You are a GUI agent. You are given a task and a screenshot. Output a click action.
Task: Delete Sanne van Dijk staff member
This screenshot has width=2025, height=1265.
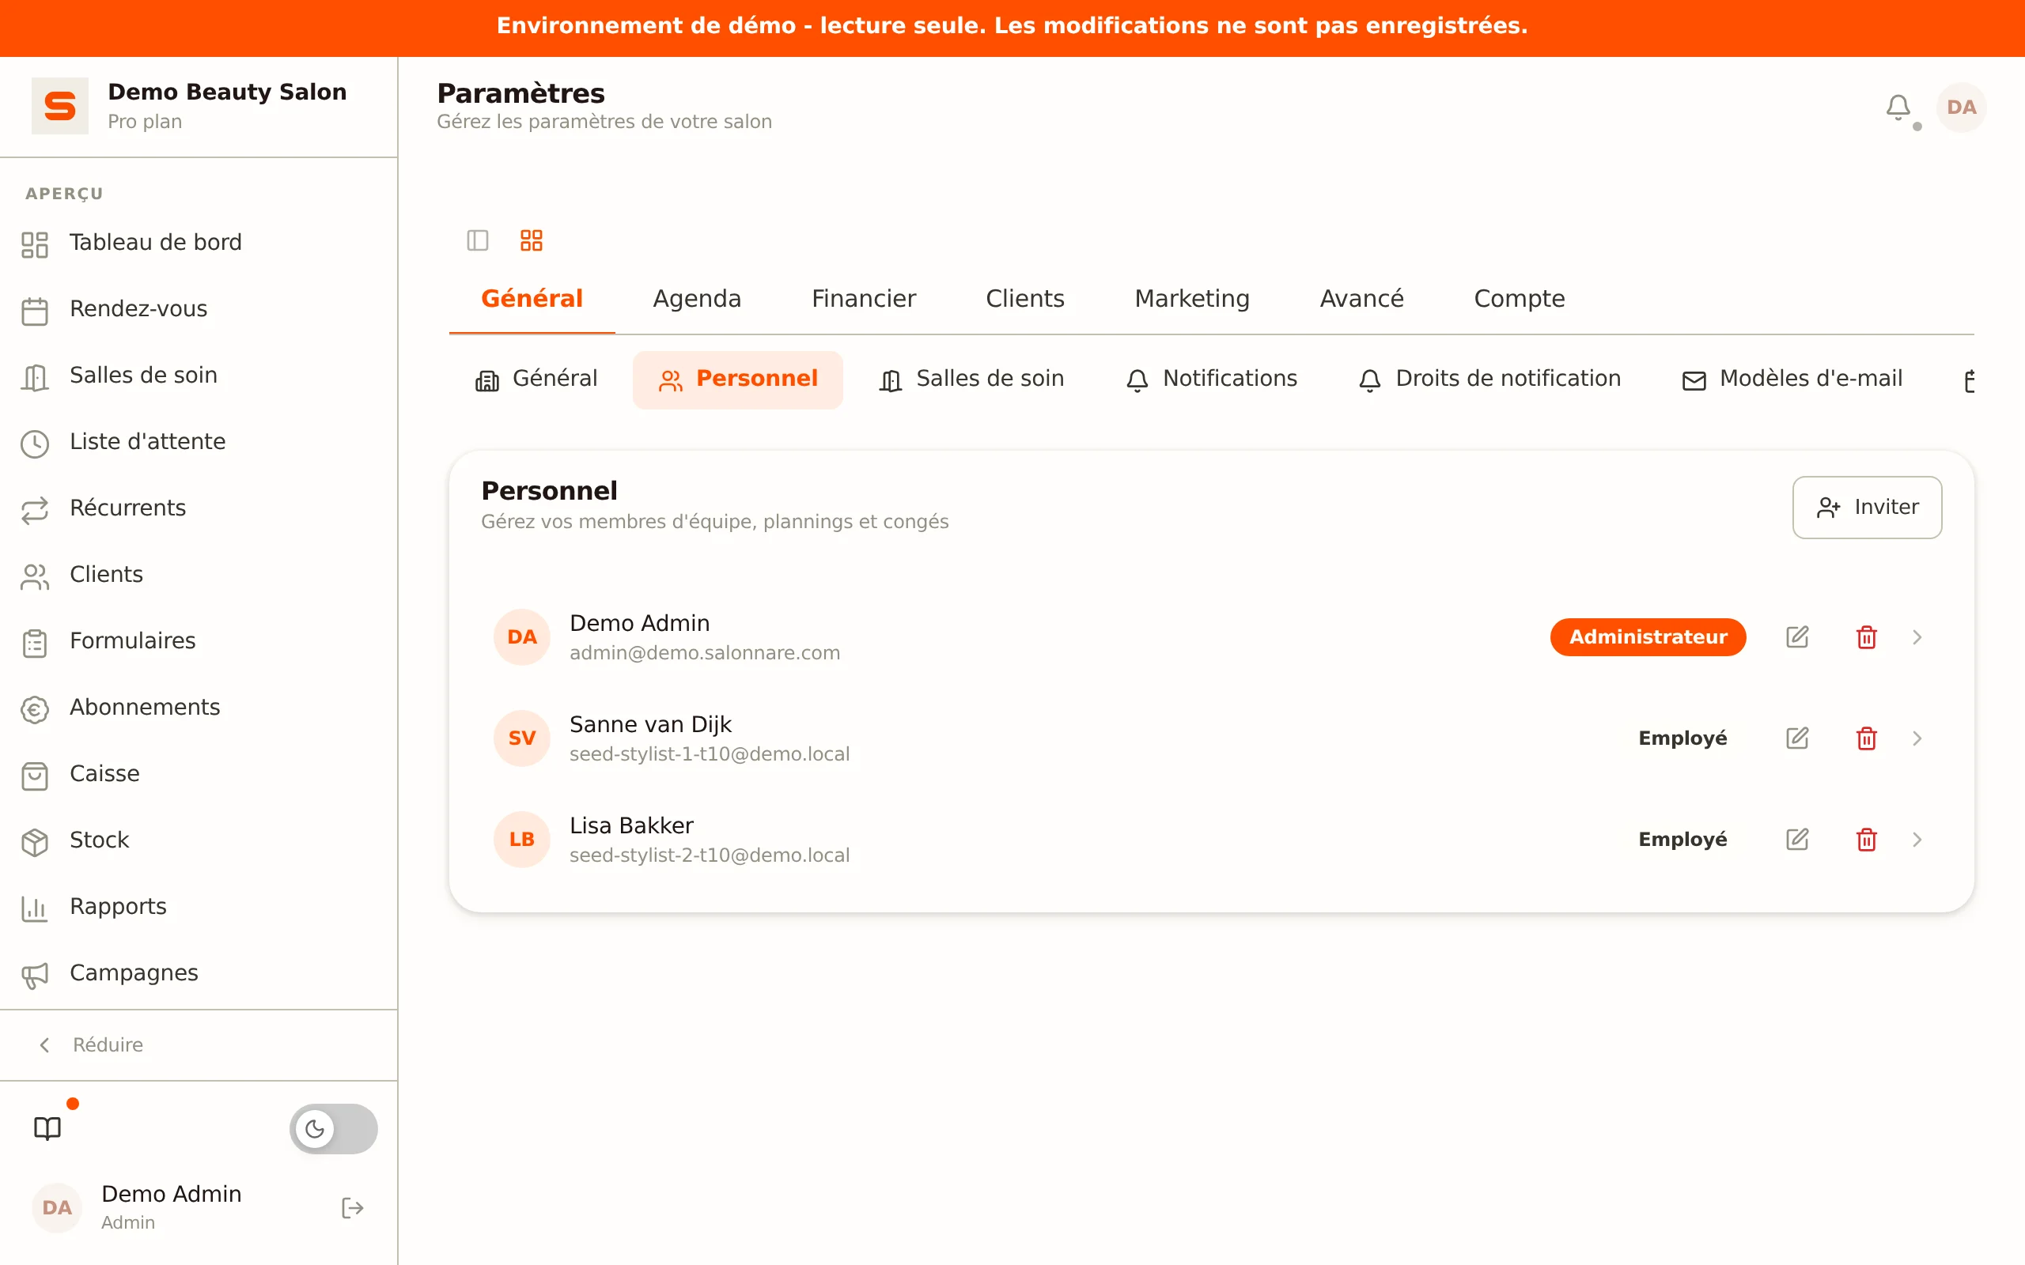[x=1867, y=738]
